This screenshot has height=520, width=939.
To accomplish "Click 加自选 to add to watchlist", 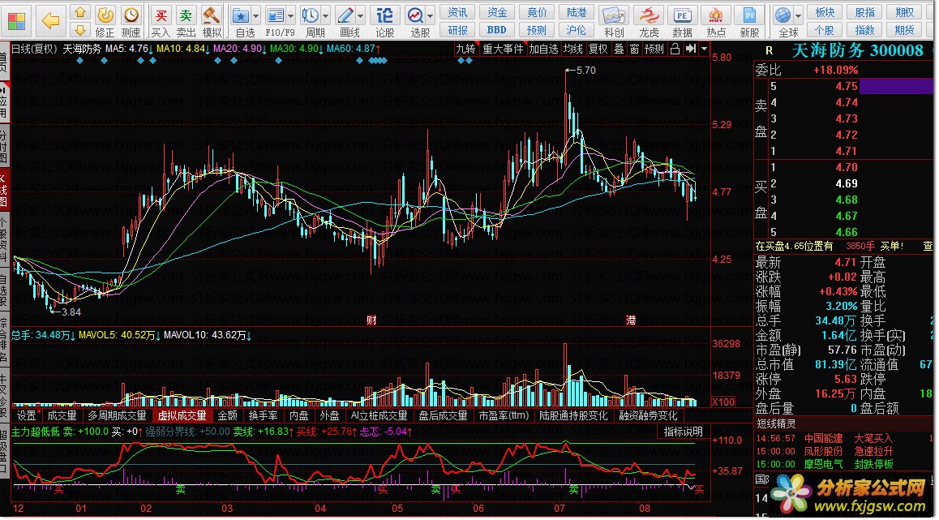I will coord(543,49).
